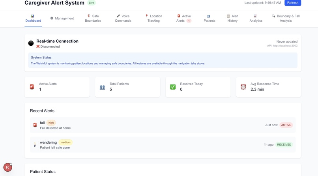Screen dimensions: 318x176
Task: Click the 'Patient Status' heading
Action: point(43,172)
